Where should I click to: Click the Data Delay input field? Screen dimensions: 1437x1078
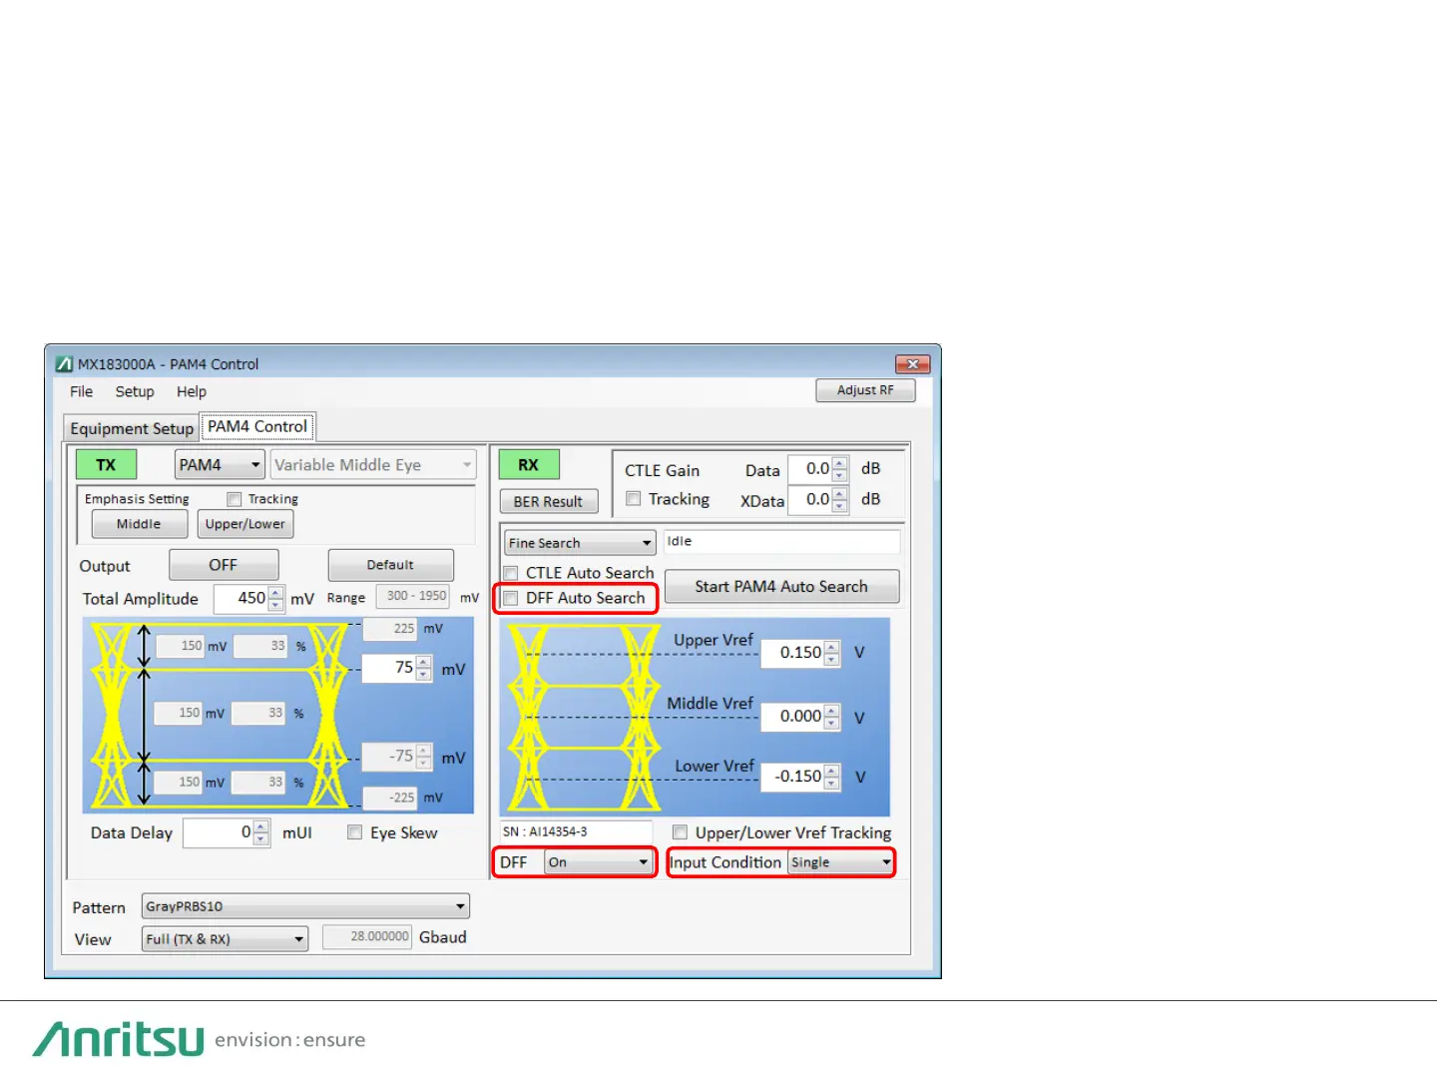(x=219, y=832)
